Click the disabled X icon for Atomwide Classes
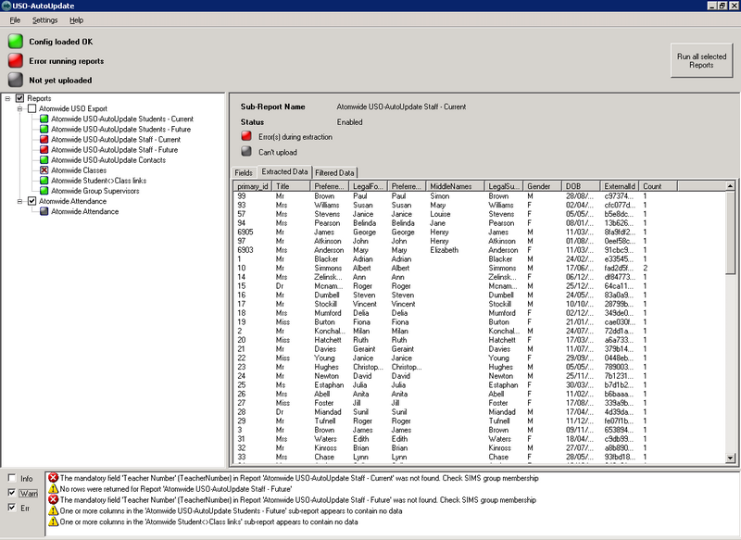The width and height of the screenshot is (741, 540). click(44, 170)
